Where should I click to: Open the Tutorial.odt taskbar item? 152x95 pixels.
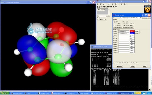(44, 93)
